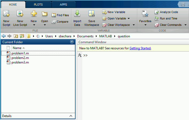Click the Details panel label

pos(7,116)
